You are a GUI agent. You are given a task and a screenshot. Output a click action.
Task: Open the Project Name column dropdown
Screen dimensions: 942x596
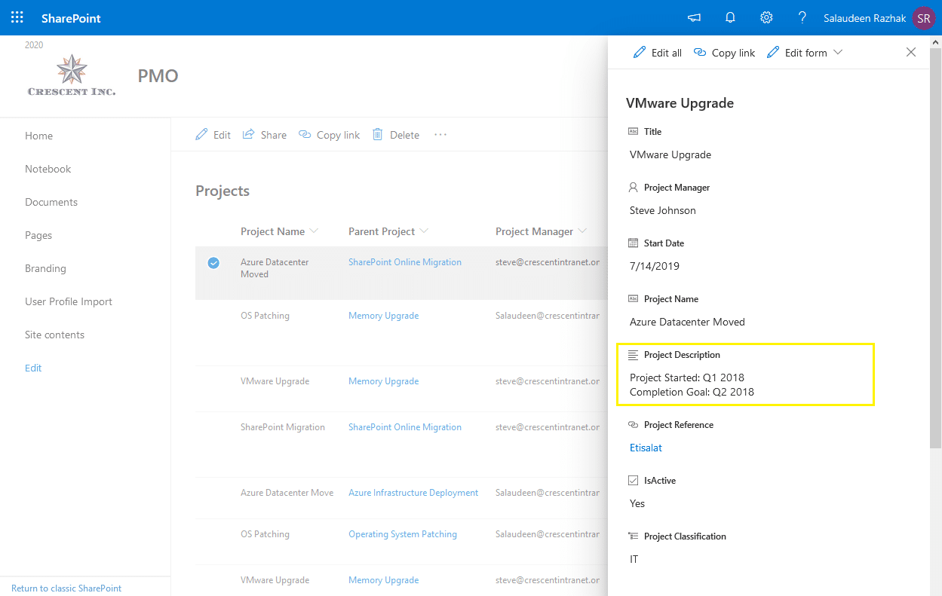315,231
